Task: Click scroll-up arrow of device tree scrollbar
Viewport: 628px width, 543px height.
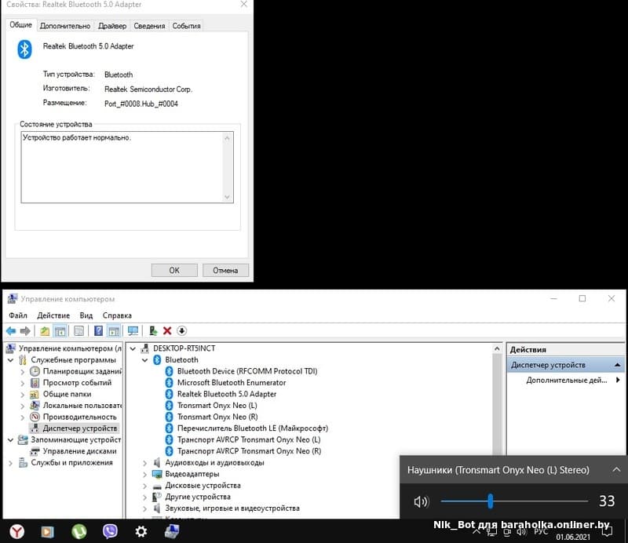Action: 497,348
